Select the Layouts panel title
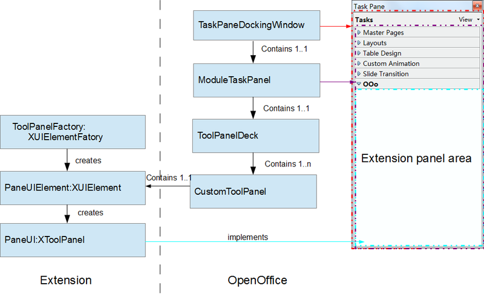The image size is (484, 294). (374, 43)
